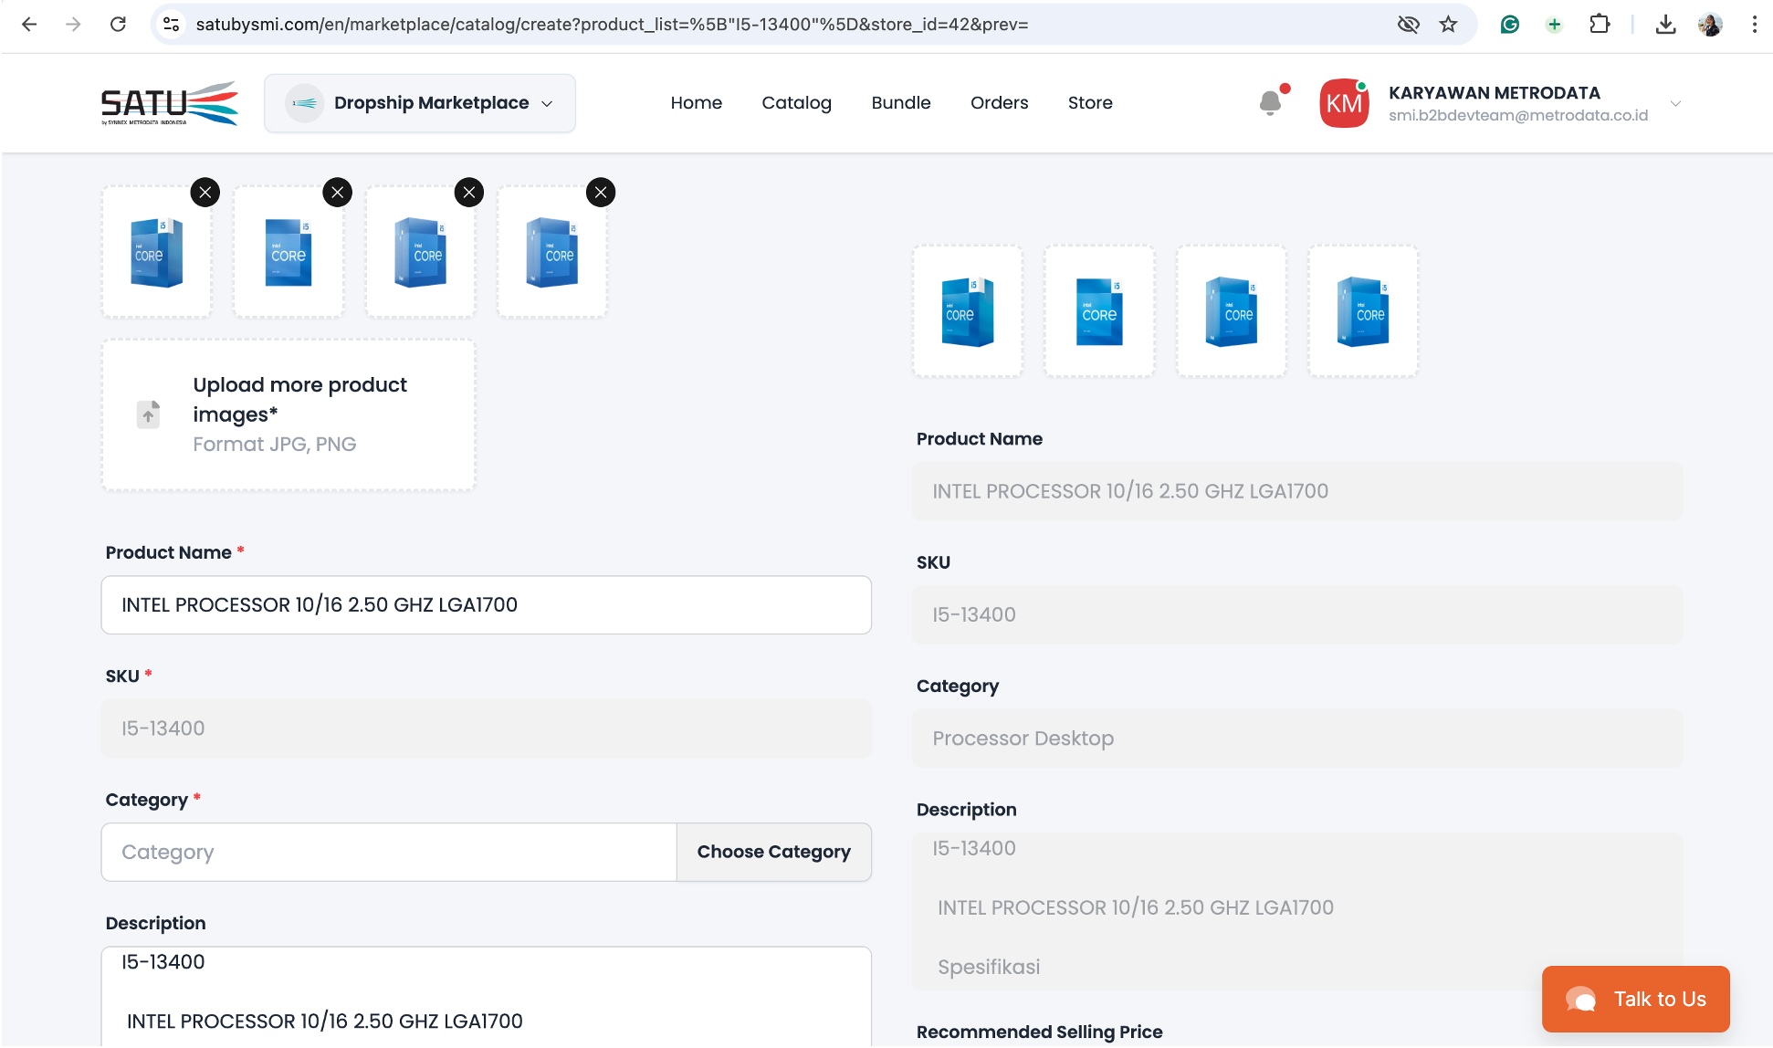Click the SATU logo

tap(170, 103)
